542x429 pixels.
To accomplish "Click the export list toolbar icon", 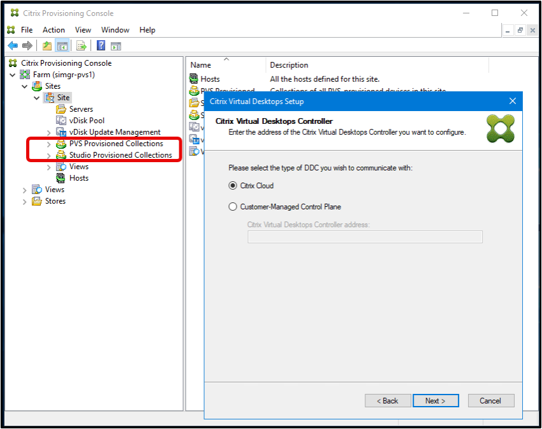I will [80, 45].
